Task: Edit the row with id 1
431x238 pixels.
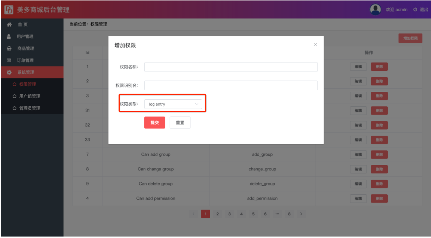Action: [x=358, y=66]
